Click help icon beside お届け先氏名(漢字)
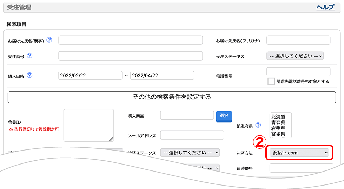344x189 pixels. (49, 40)
